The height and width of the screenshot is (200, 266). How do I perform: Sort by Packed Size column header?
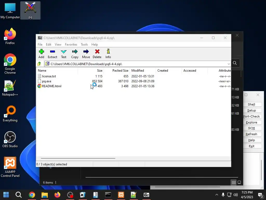[117, 70]
